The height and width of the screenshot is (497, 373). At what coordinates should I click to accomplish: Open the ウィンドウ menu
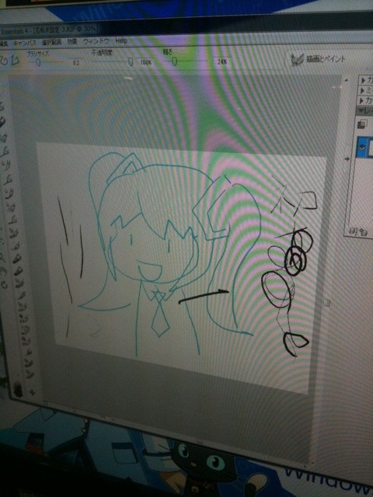(96, 41)
